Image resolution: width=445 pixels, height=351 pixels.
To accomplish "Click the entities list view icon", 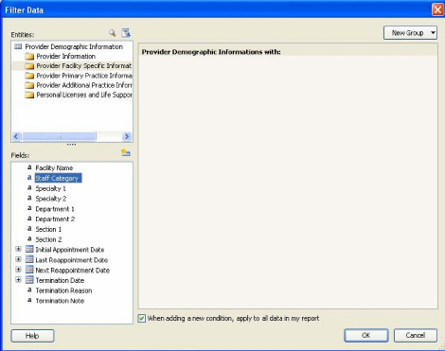I will click(126, 33).
